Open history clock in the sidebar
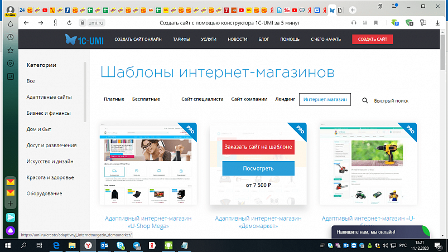 coord(10,37)
